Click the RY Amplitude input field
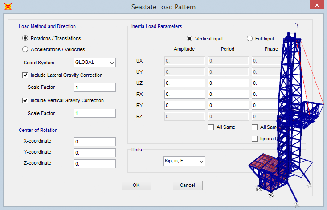Image resolution: width=327 pixels, height=210 pixels. 184,105
